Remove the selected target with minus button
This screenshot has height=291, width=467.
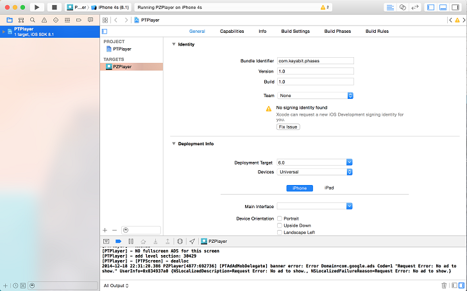(x=114, y=230)
